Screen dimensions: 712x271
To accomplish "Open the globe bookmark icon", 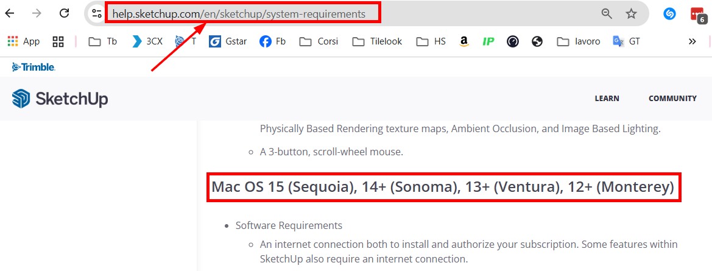I will pos(537,42).
